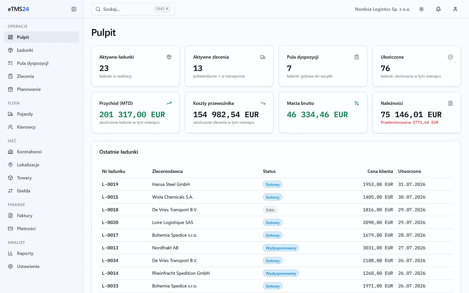Focus the Szukaj search field
The image size is (469, 293).
pos(133,9)
